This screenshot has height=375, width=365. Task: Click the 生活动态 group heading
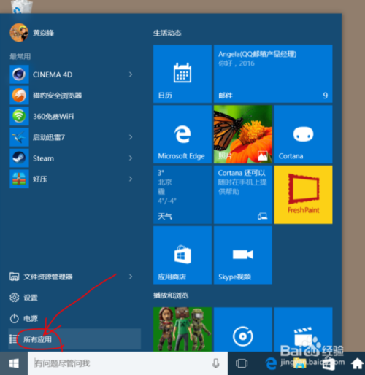pos(167,33)
